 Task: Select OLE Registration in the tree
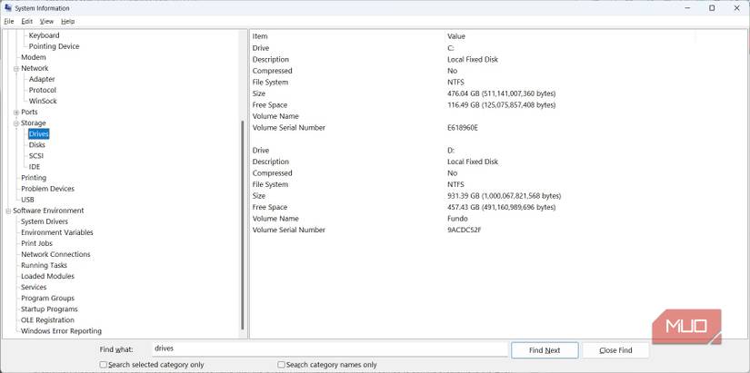pos(47,320)
